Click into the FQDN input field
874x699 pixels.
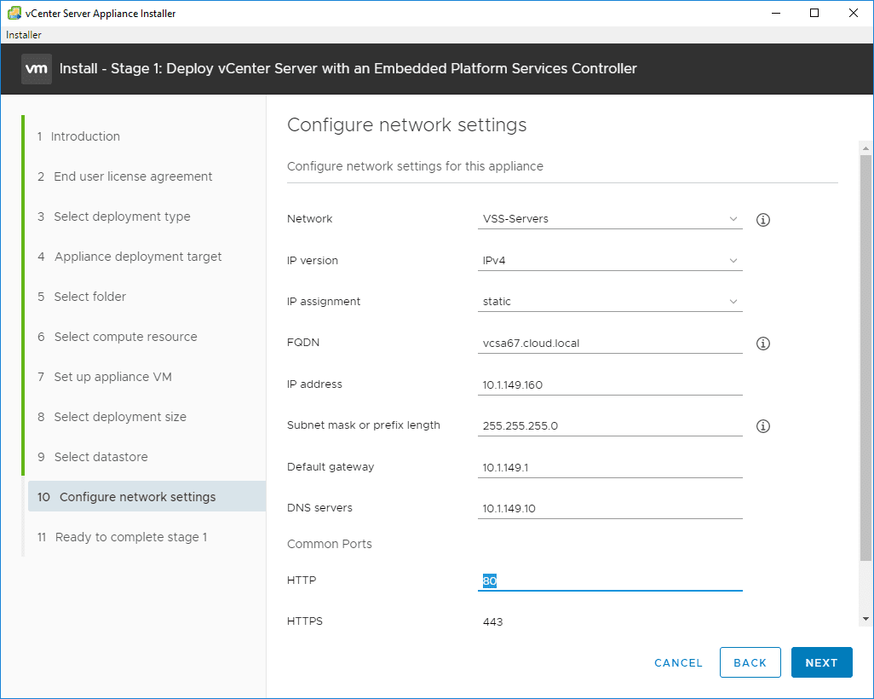[611, 344]
